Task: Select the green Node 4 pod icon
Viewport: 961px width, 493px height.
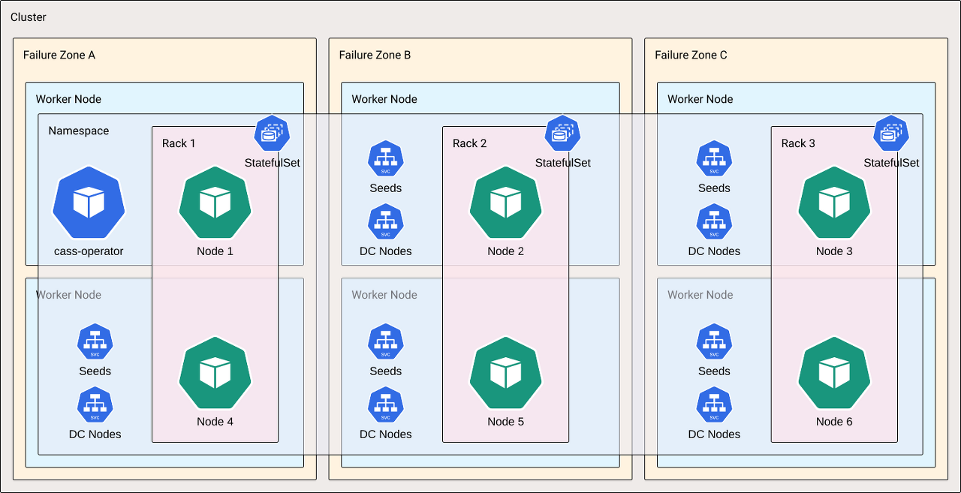Action: (x=215, y=373)
